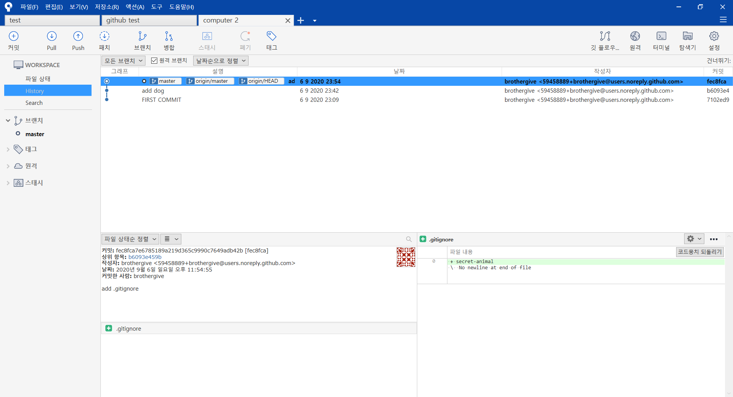
Task: Click the origin/master branch label
Action: pyautogui.click(x=210, y=81)
